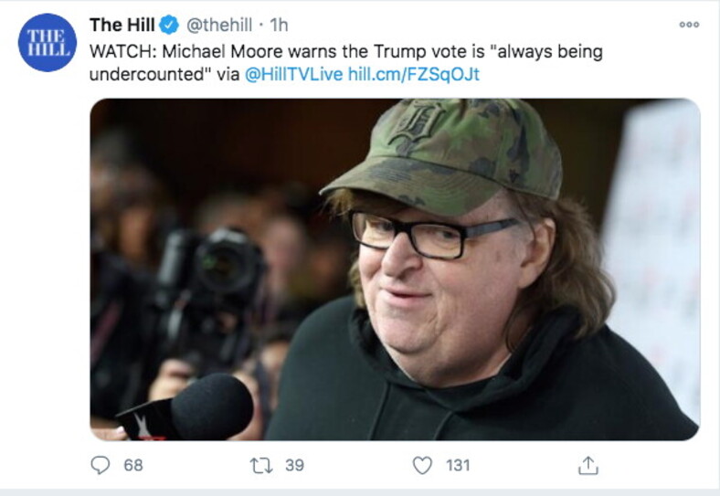Click the @thehill handle
Image resolution: width=720 pixels, height=496 pixels.
[219, 25]
